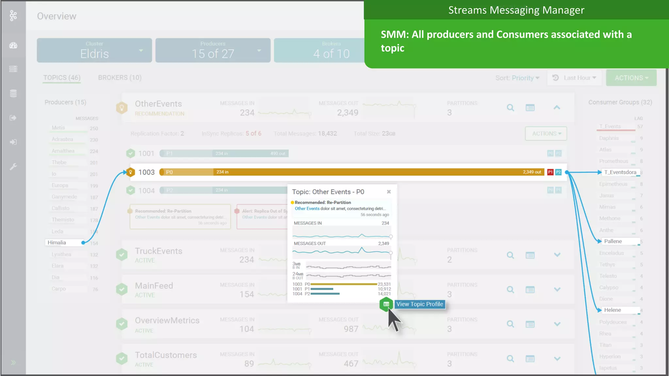Viewport: 669px width, 376px height.
Task: Expand the MainFeed topic row chevron
Action: pos(557,289)
